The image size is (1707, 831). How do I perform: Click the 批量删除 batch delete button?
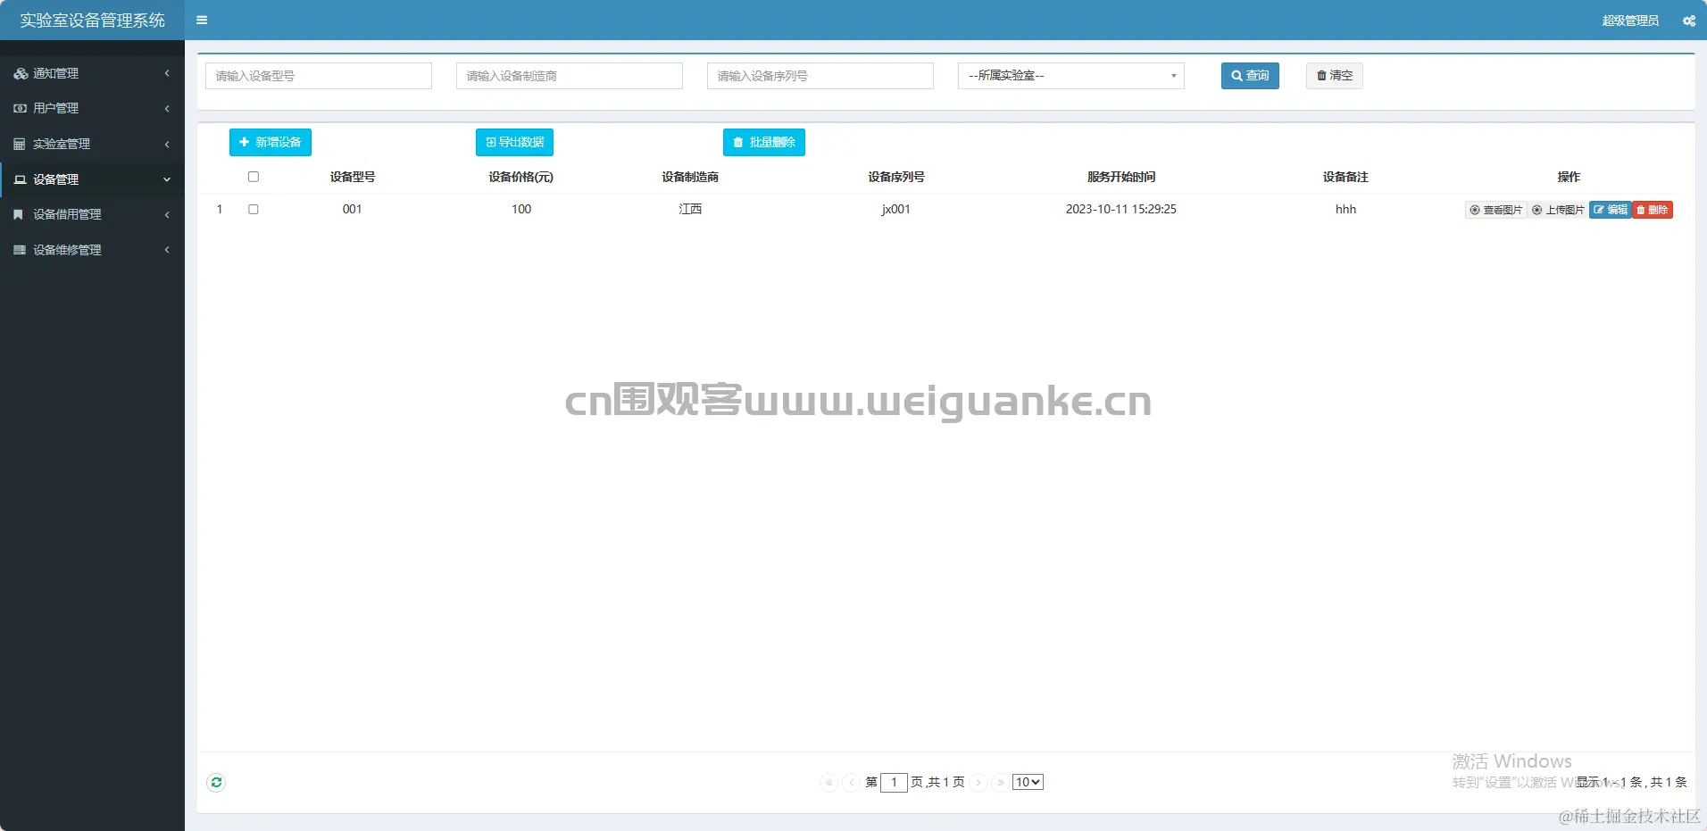coord(764,142)
